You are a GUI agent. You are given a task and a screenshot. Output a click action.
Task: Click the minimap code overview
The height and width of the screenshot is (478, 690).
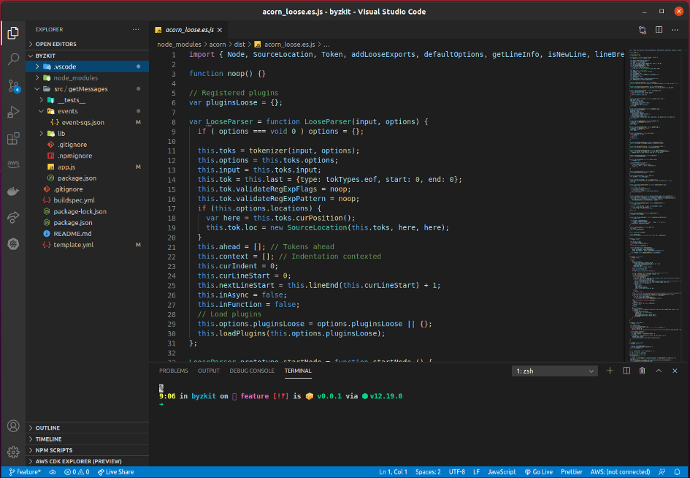656,205
